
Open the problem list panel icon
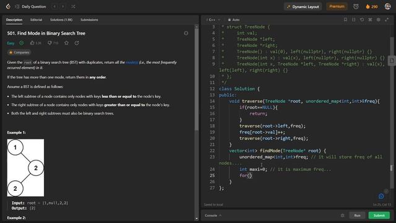click(x=17, y=7)
